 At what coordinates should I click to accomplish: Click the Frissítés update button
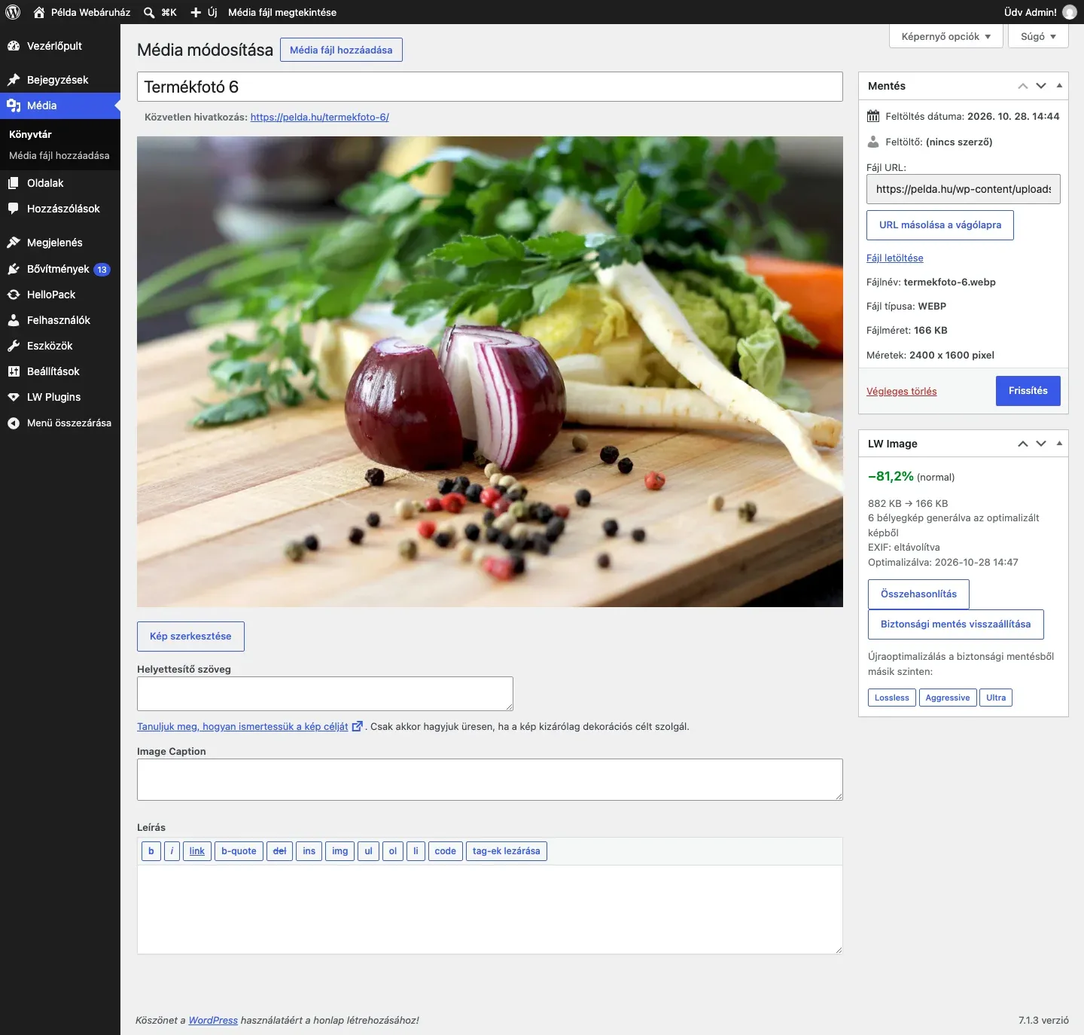(x=1028, y=391)
